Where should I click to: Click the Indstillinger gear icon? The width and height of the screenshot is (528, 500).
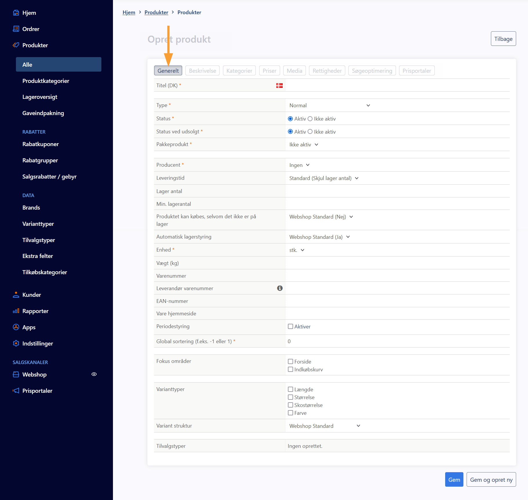(16, 343)
